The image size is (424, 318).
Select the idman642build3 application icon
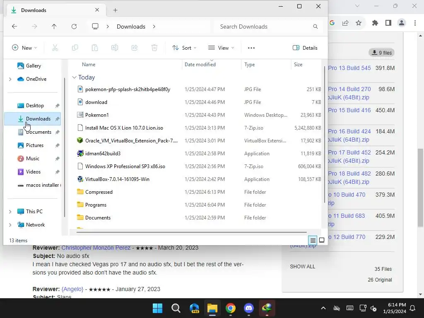(x=80, y=153)
